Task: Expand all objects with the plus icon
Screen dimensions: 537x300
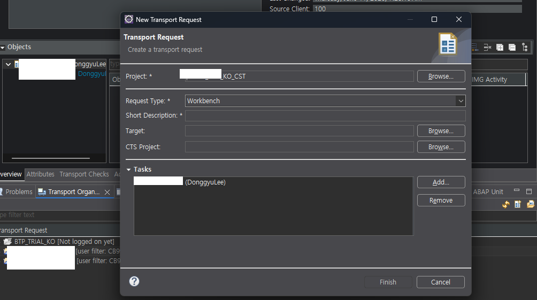Action: point(500,47)
